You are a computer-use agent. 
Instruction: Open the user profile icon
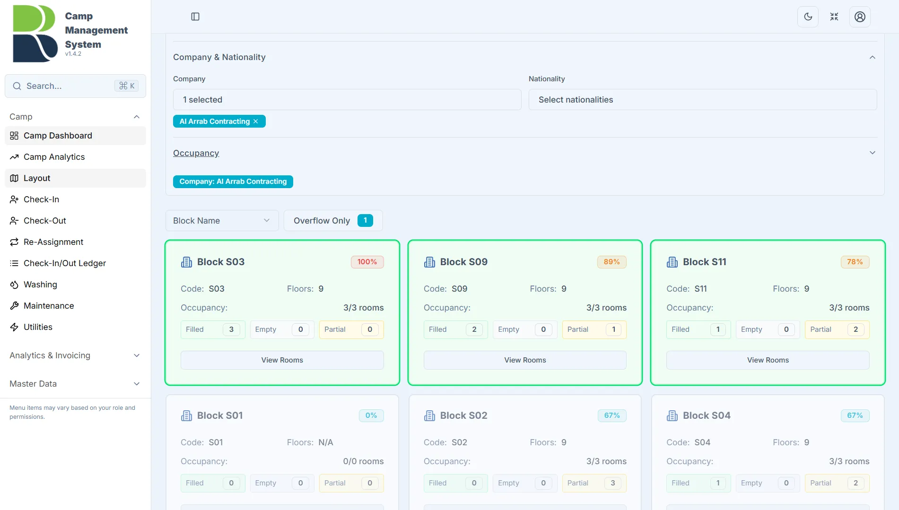coord(860,17)
